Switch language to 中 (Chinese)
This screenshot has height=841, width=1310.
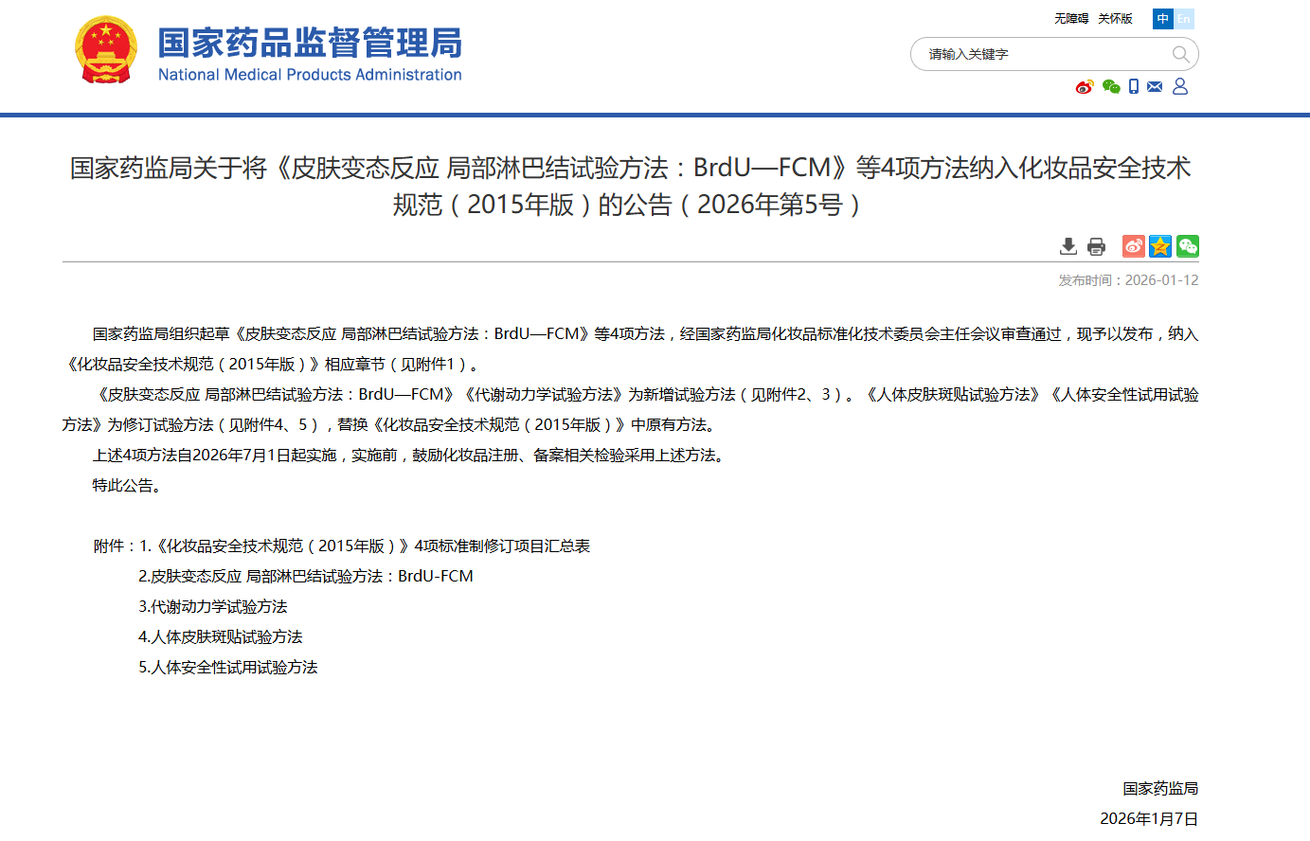point(1163,19)
